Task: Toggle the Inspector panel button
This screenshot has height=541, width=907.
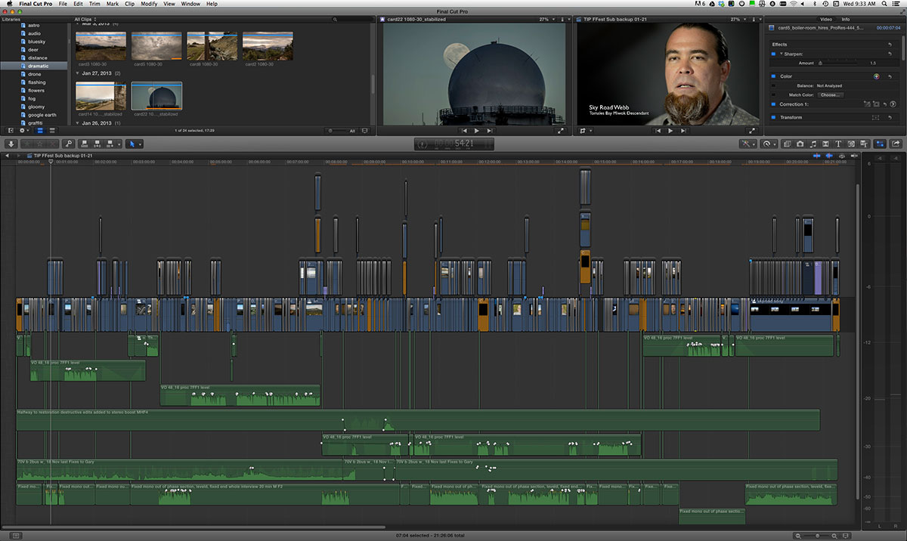Action: (881, 144)
